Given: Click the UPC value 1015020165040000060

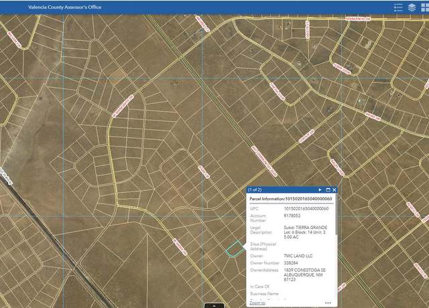Looking at the screenshot, I should tap(306, 208).
